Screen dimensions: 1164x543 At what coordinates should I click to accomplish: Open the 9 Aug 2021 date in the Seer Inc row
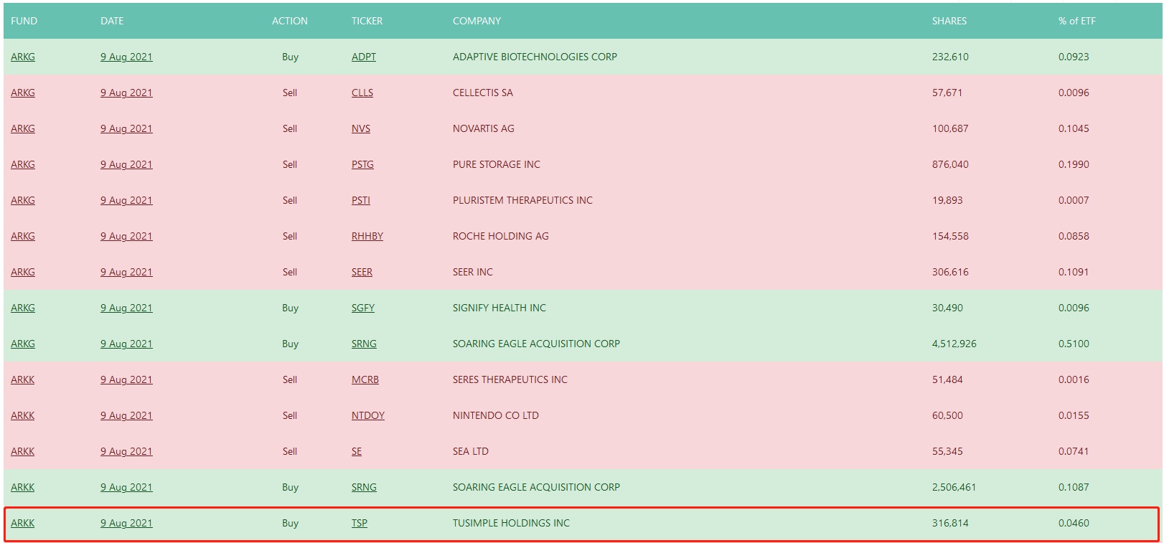coord(126,272)
